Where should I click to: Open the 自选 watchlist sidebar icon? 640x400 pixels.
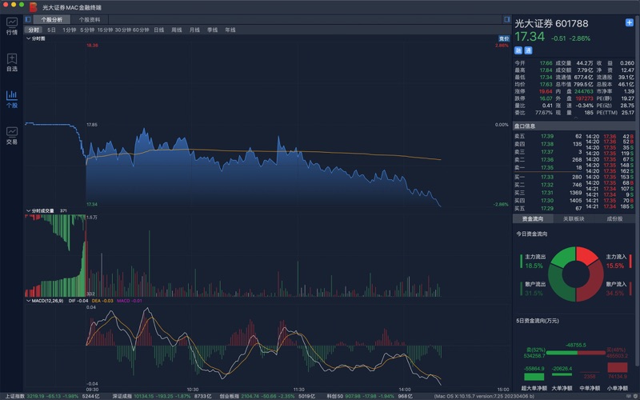coord(12,62)
